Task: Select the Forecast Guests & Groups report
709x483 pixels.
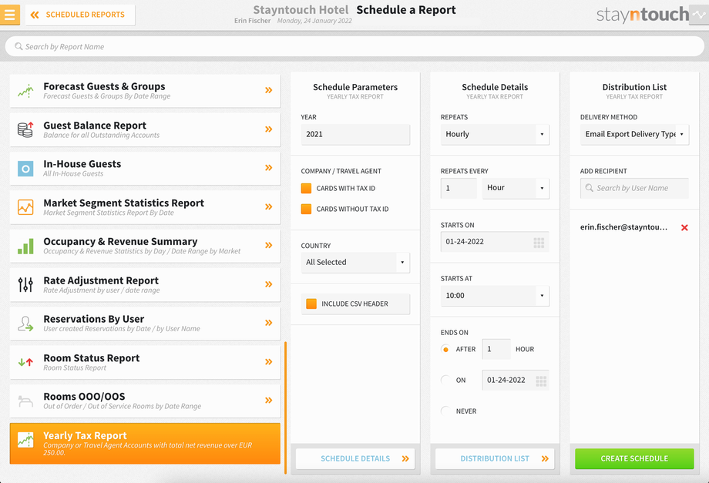Action: click(145, 91)
